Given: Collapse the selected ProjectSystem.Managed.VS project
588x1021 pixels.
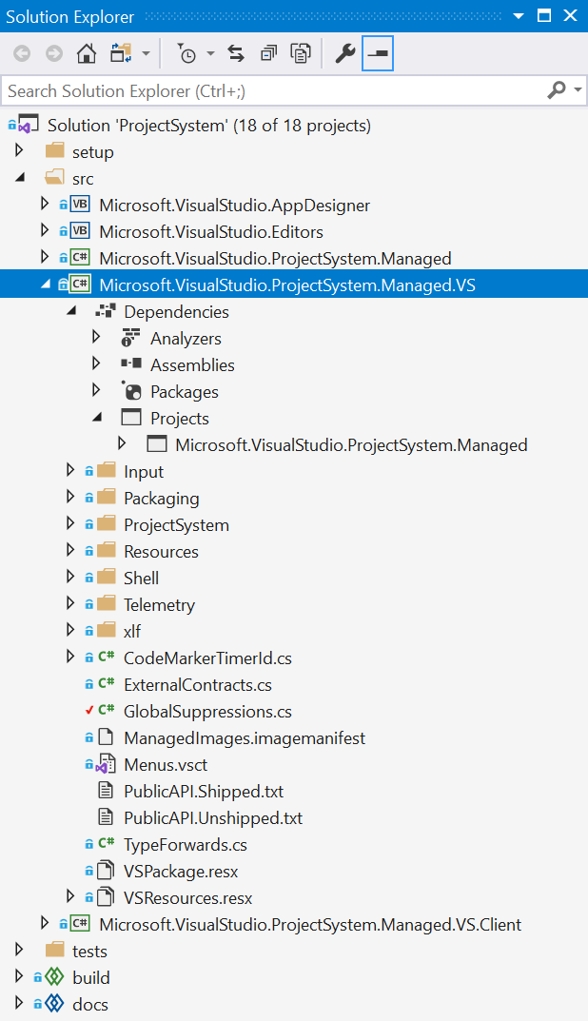Looking at the screenshot, I should pos(45,284).
